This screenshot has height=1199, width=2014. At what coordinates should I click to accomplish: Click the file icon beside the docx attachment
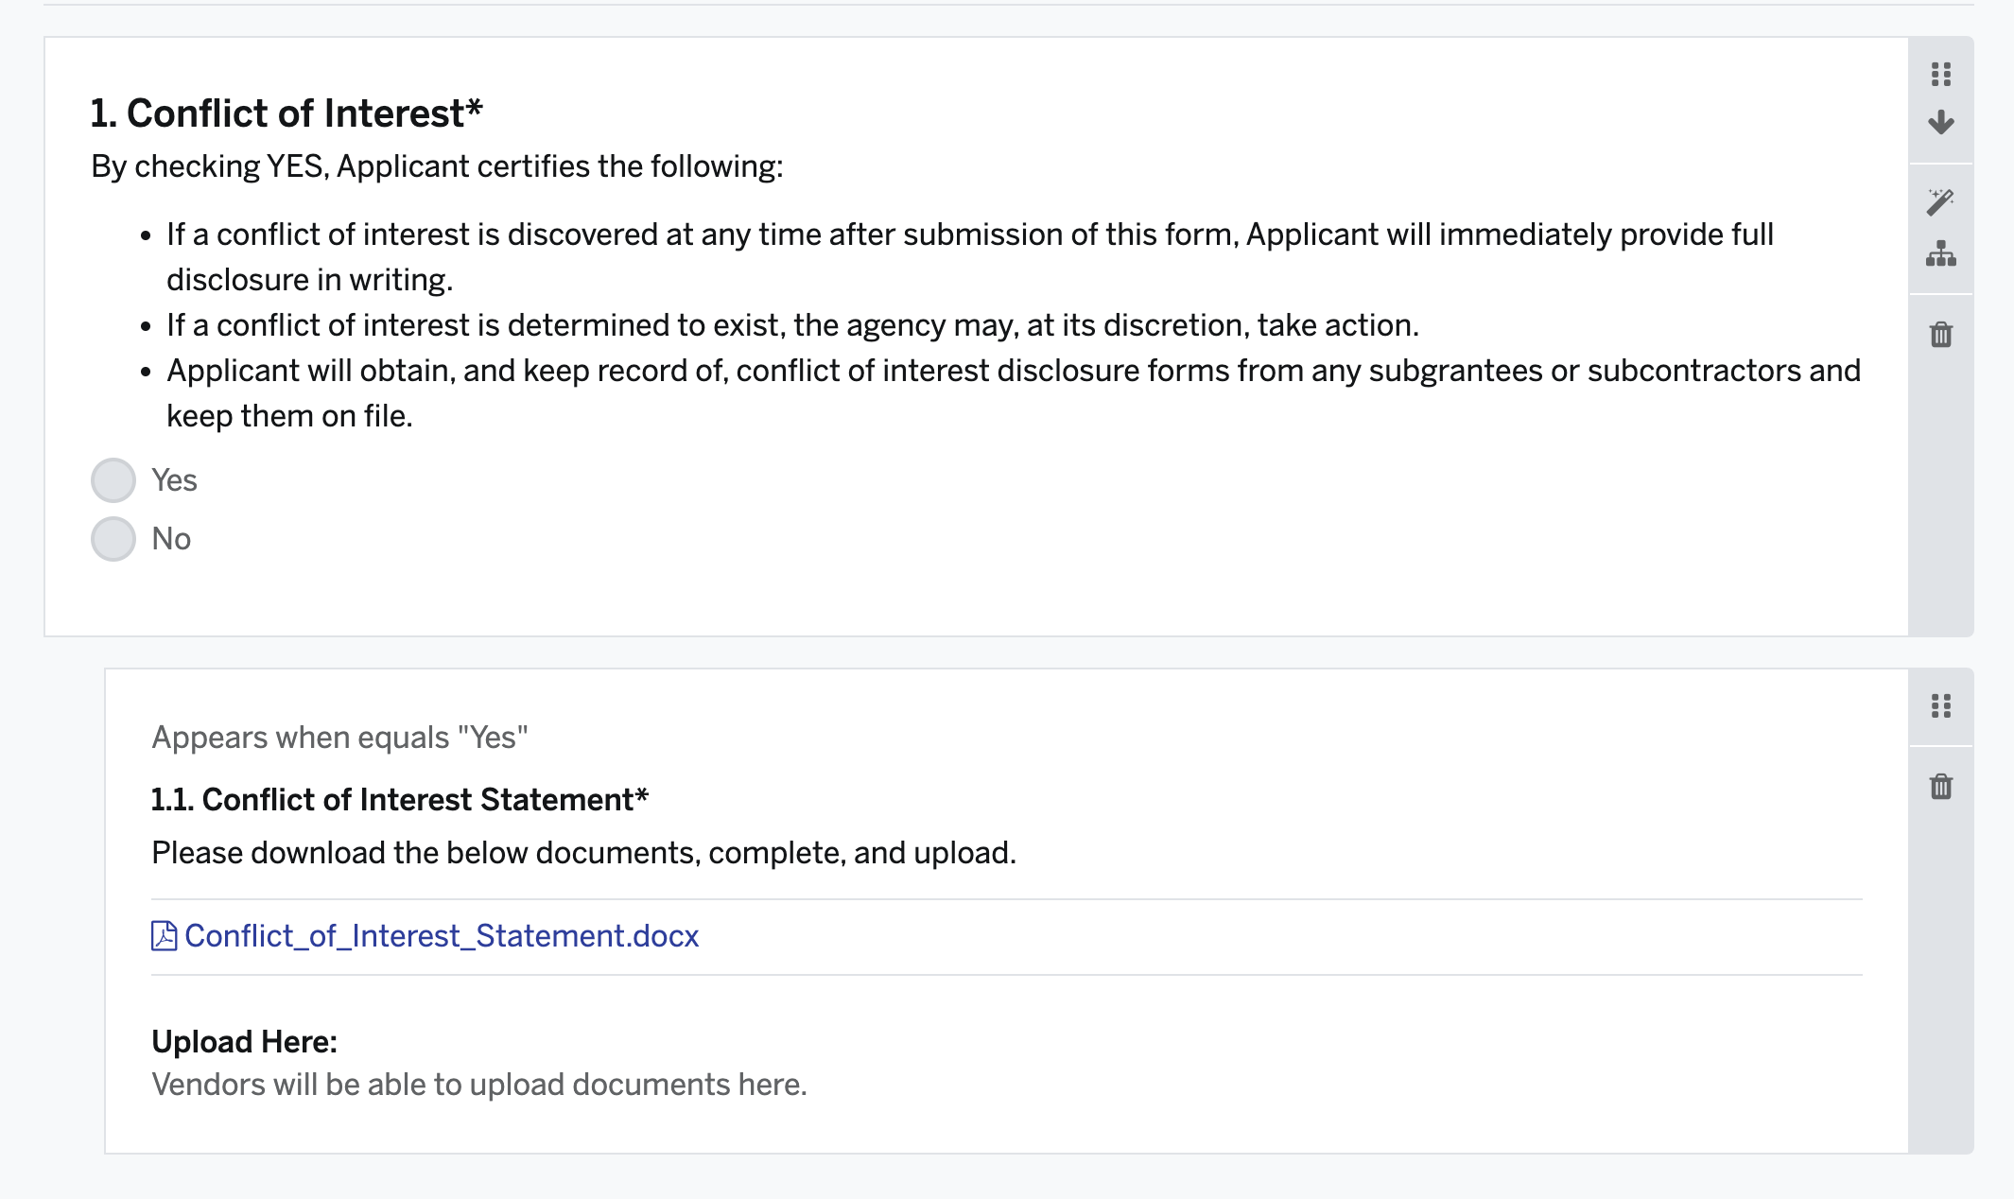164,935
